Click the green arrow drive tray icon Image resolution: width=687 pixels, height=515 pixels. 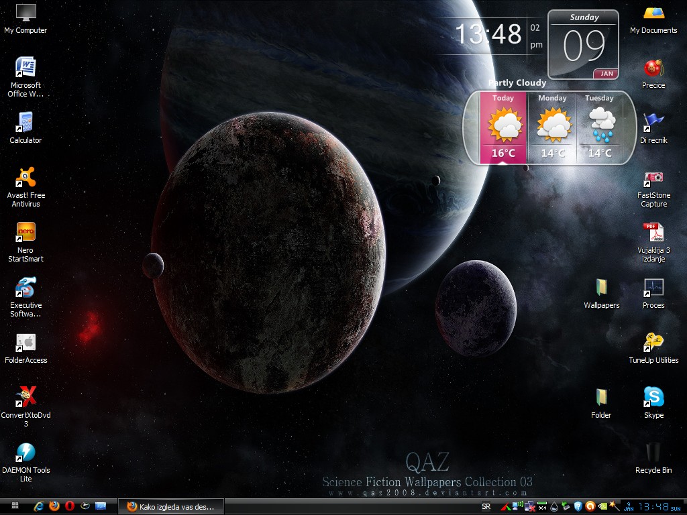click(566, 506)
